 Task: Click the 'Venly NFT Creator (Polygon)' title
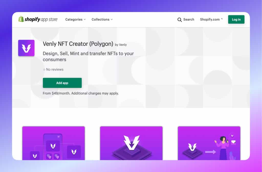tap(78, 44)
